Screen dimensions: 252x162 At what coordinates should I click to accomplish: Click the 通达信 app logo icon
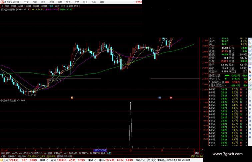pyautogui.click(x=2, y=2)
